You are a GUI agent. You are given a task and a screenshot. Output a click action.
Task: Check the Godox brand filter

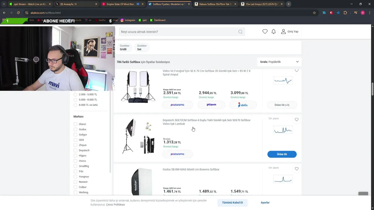pyautogui.click(x=75, y=129)
